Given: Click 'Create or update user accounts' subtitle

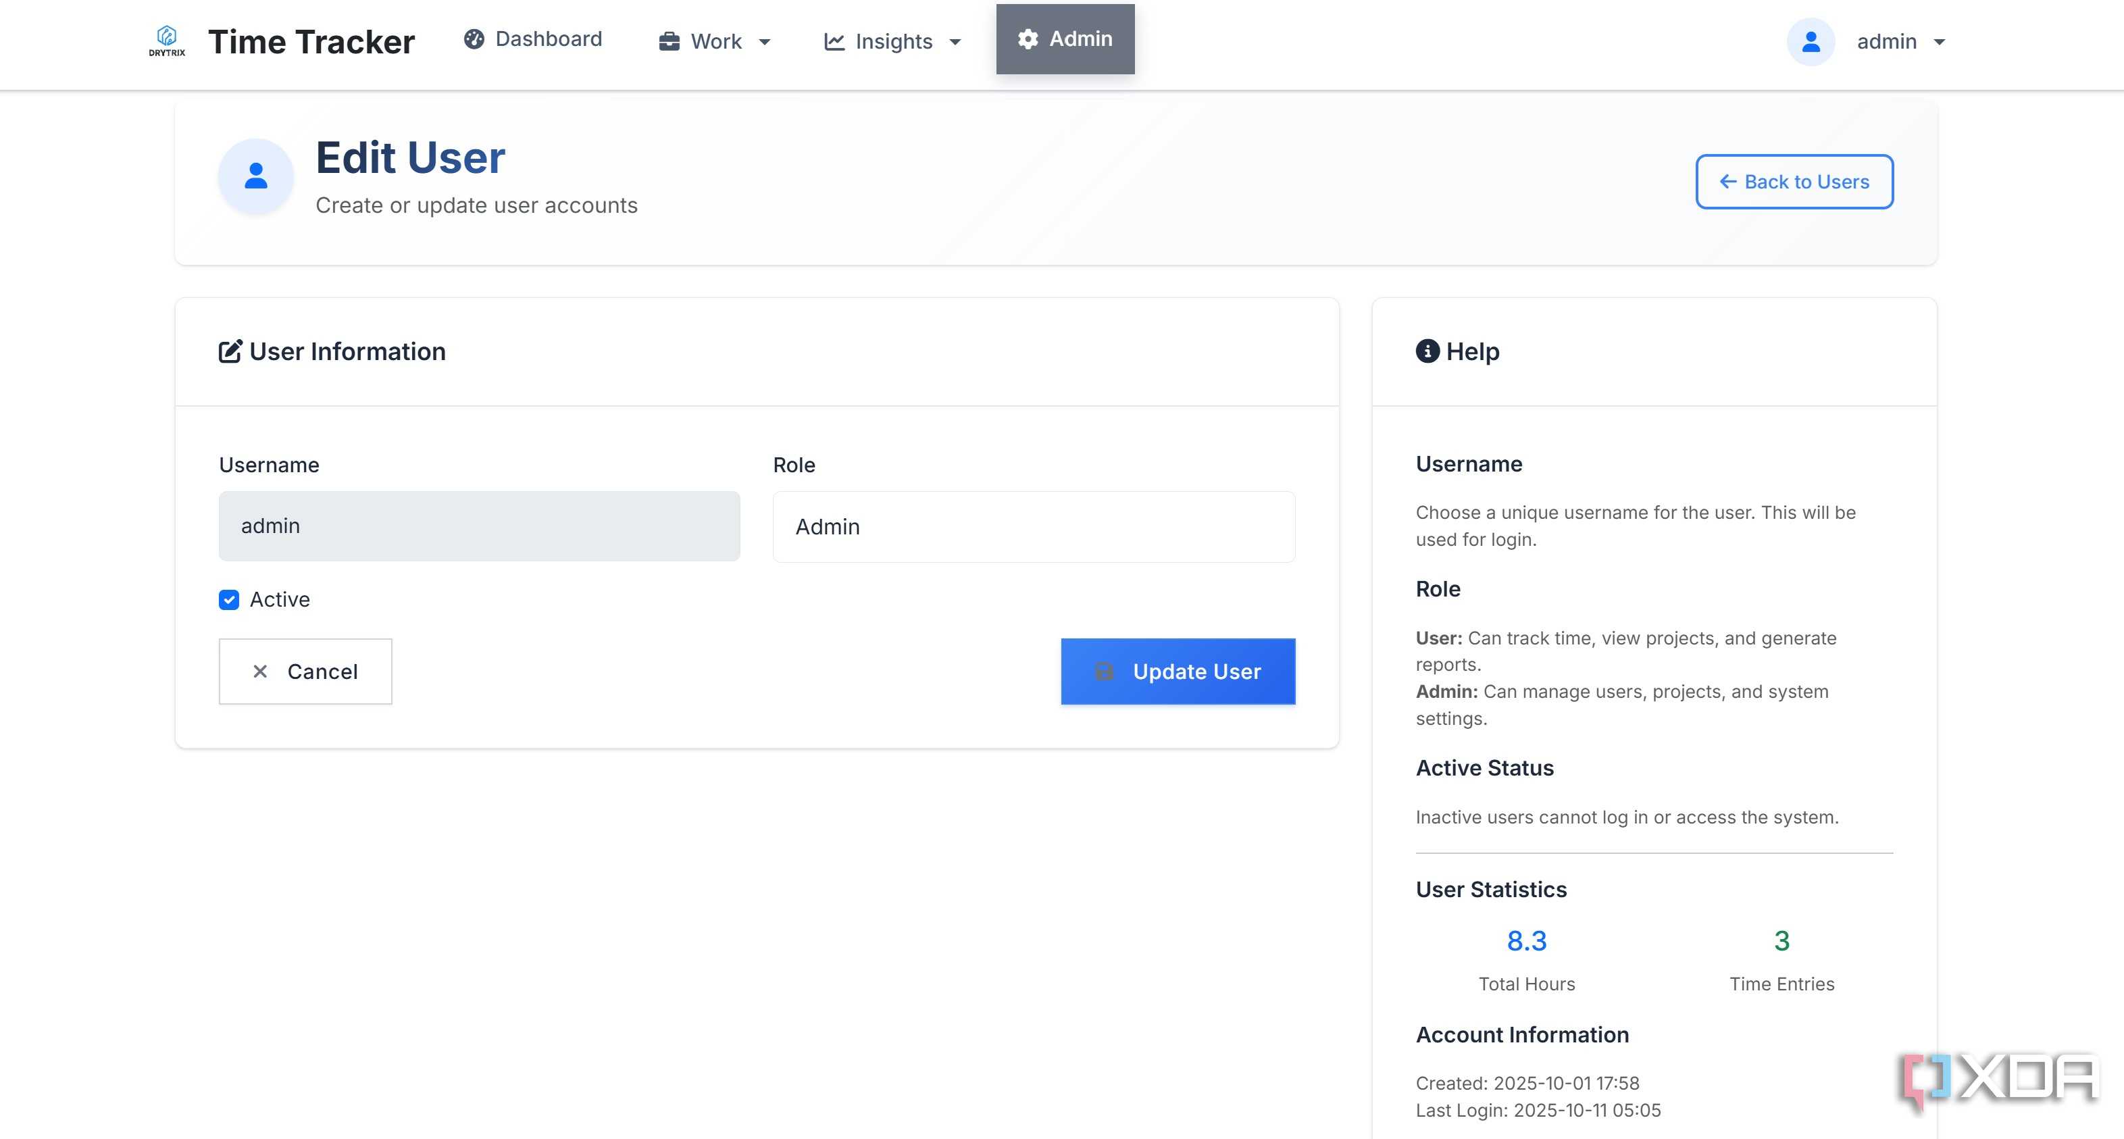Looking at the screenshot, I should click(x=476, y=205).
